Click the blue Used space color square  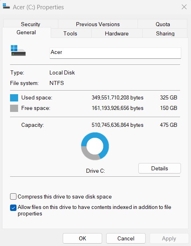point(14,98)
